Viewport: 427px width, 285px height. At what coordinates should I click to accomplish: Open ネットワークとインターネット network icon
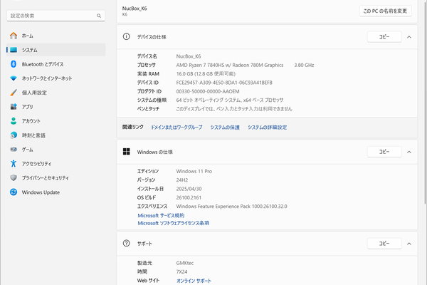(x=14, y=78)
